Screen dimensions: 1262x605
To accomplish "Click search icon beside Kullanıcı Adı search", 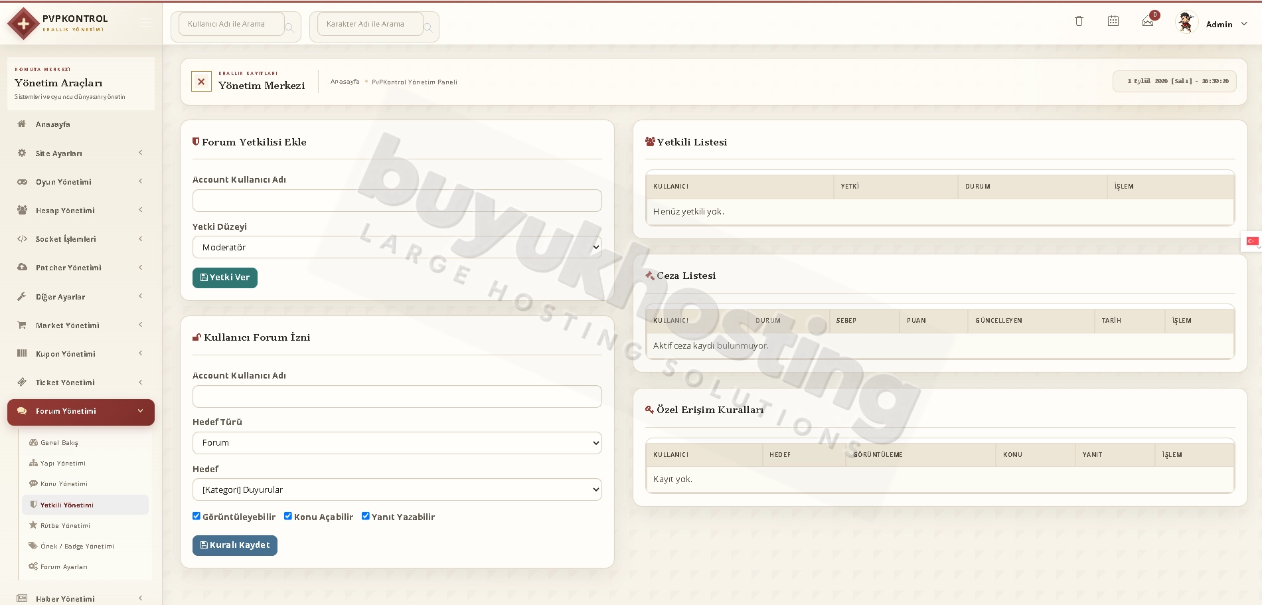I will point(289,27).
